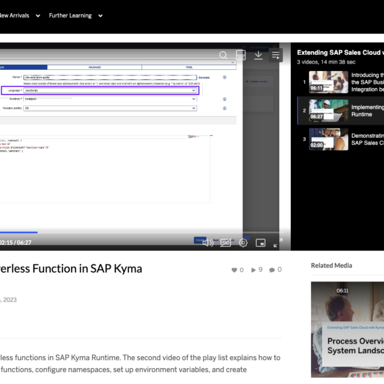Open the Introducing playlist item title

[x=368, y=82]
